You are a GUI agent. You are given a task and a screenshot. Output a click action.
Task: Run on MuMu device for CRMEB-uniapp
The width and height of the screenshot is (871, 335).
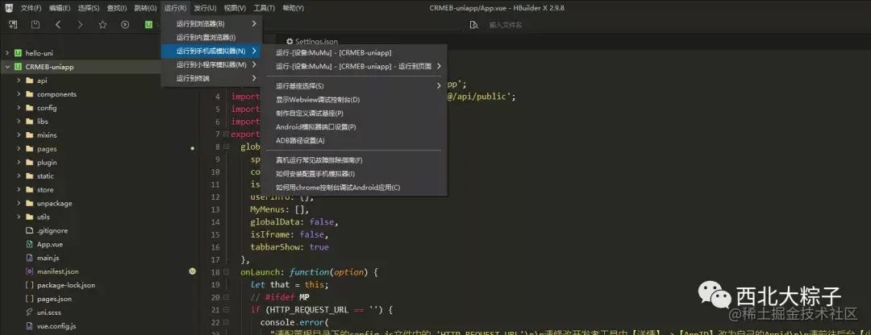tap(354, 52)
